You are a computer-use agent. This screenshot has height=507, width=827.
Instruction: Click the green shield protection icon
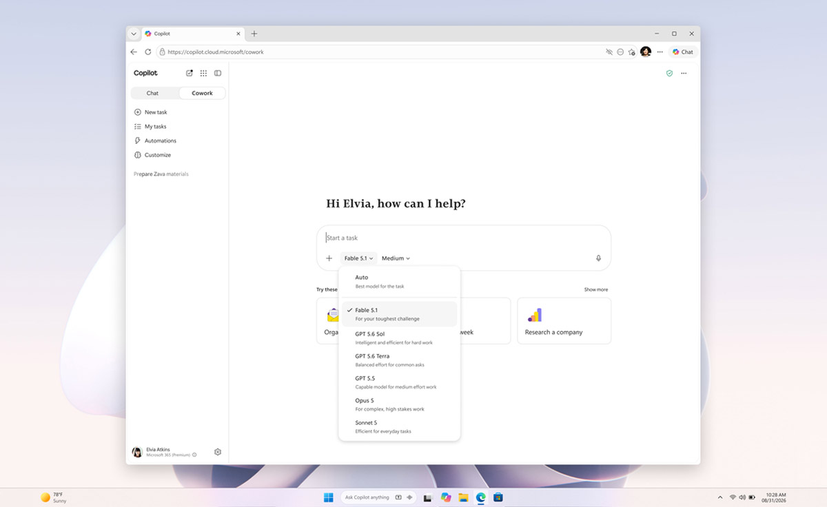(669, 73)
